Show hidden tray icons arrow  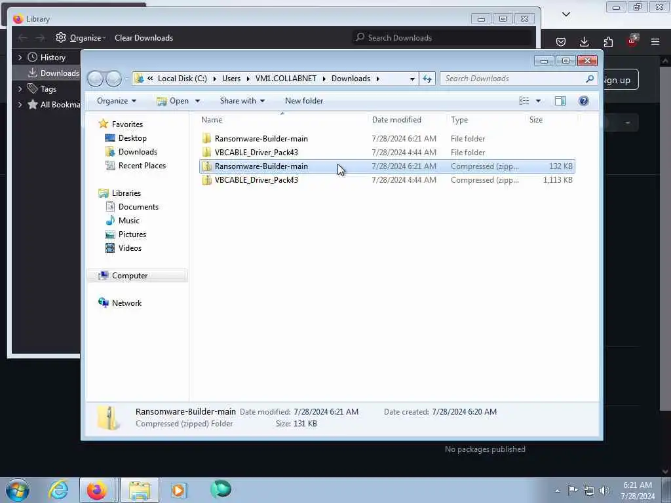click(557, 491)
